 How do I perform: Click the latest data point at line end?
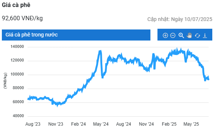click(209, 79)
